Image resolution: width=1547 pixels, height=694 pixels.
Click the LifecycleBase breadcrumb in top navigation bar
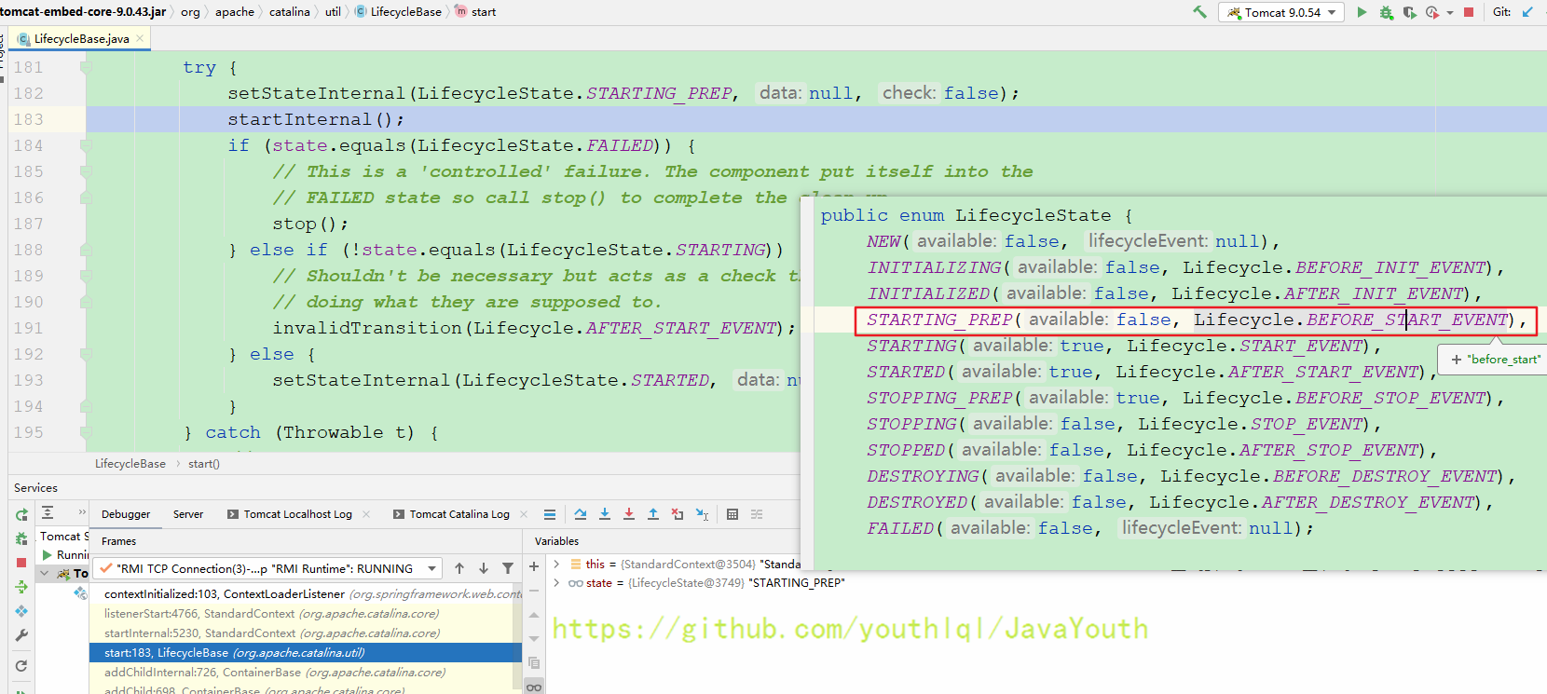(x=405, y=12)
